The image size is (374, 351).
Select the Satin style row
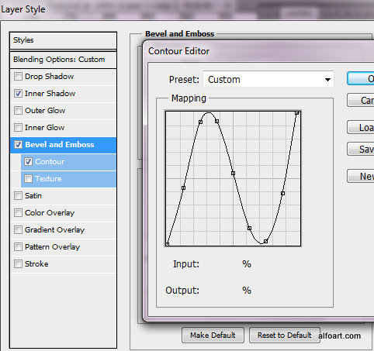64,196
